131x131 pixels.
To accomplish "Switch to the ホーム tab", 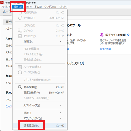I will 7,12.
